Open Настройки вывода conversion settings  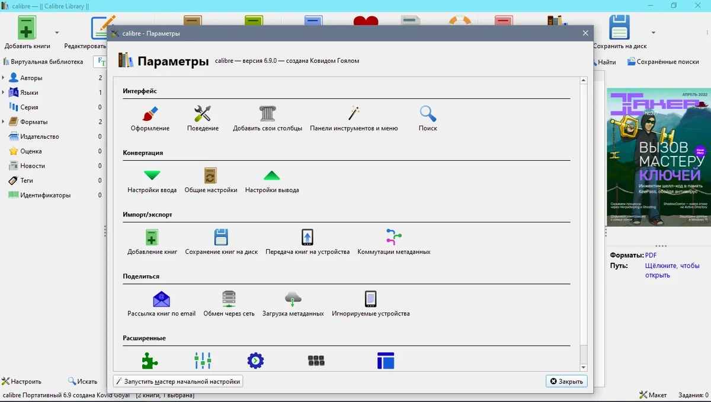pyautogui.click(x=272, y=181)
